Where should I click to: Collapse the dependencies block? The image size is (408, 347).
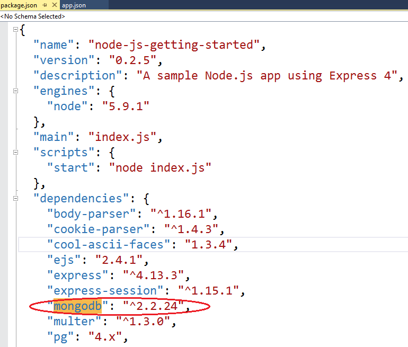15,199
